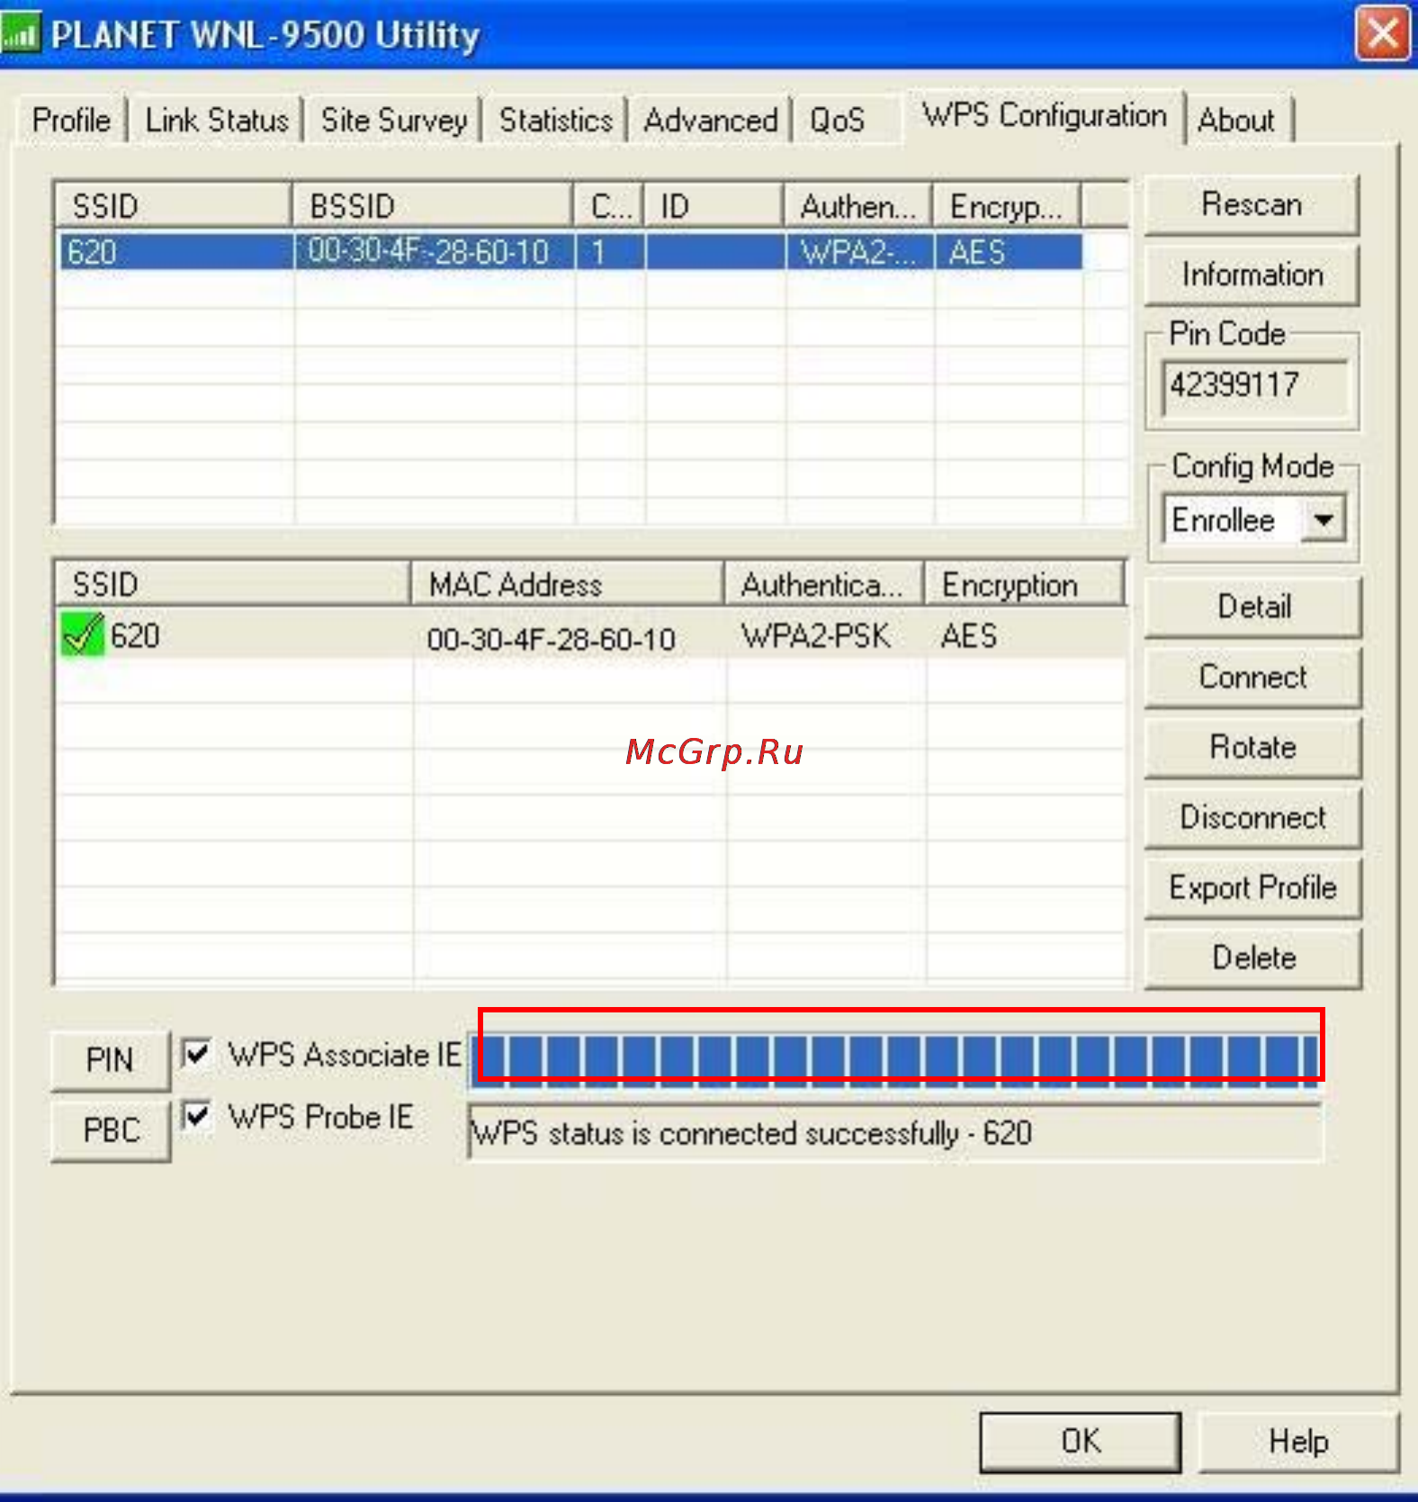
Task: Click WPA2-PSK in the lower list
Action: tap(815, 636)
